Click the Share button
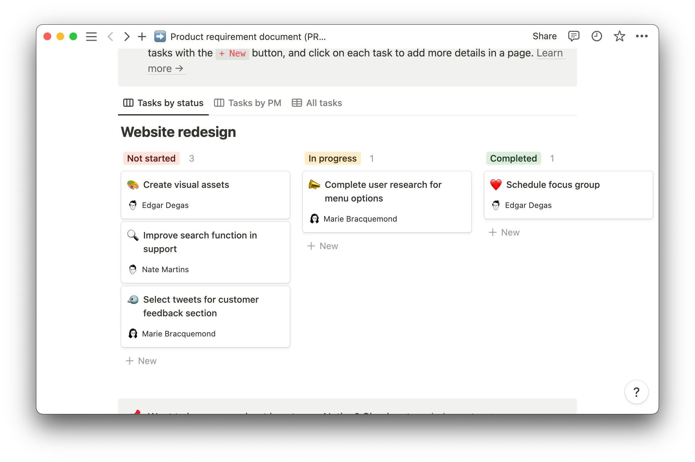695x462 pixels. click(x=544, y=36)
